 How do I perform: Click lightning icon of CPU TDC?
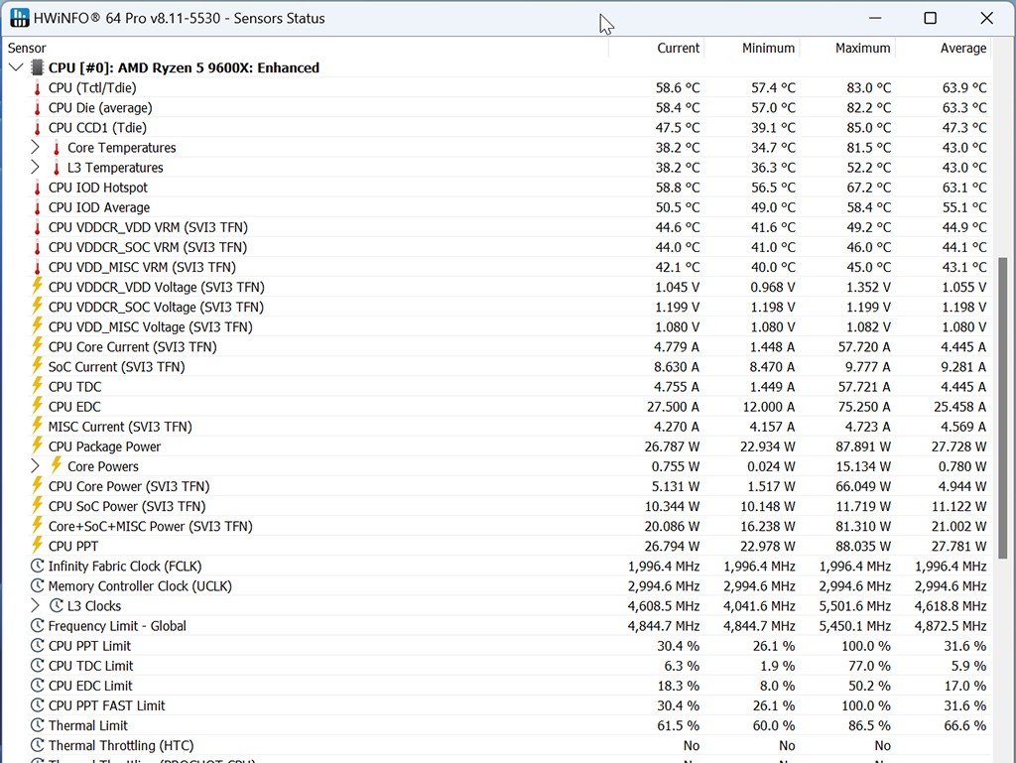click(38, 386)
